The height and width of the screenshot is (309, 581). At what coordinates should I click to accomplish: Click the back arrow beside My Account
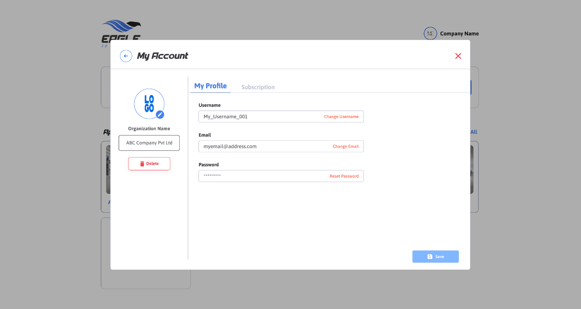pos(126,56)
